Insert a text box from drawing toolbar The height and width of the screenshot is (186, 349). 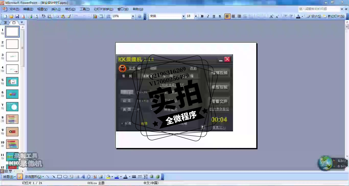tap(71, 177)
